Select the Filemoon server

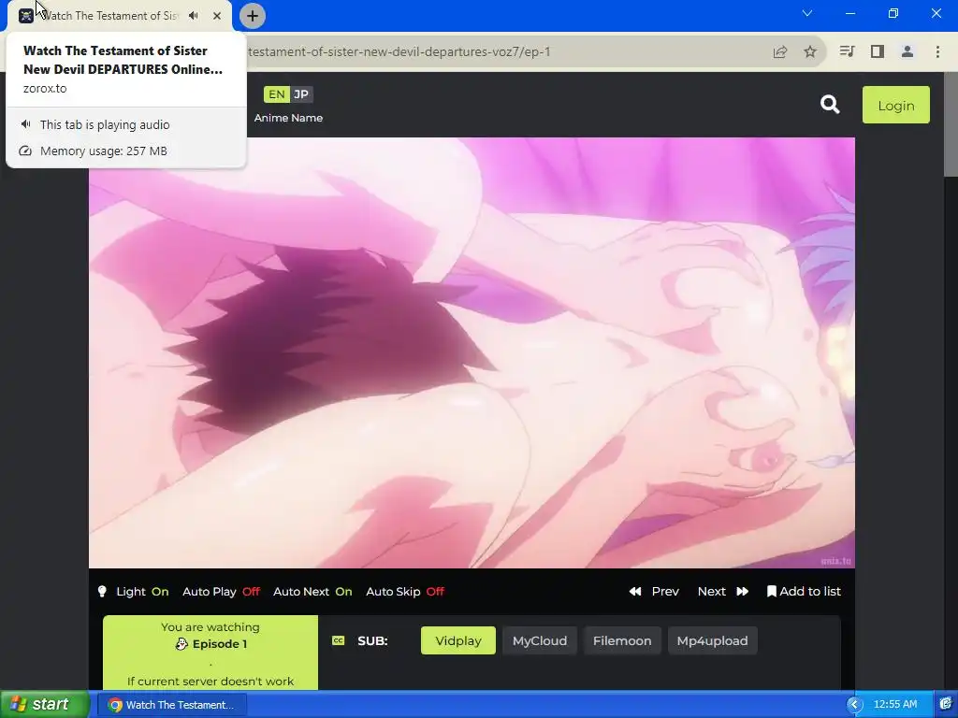click(x=622, y=640)
